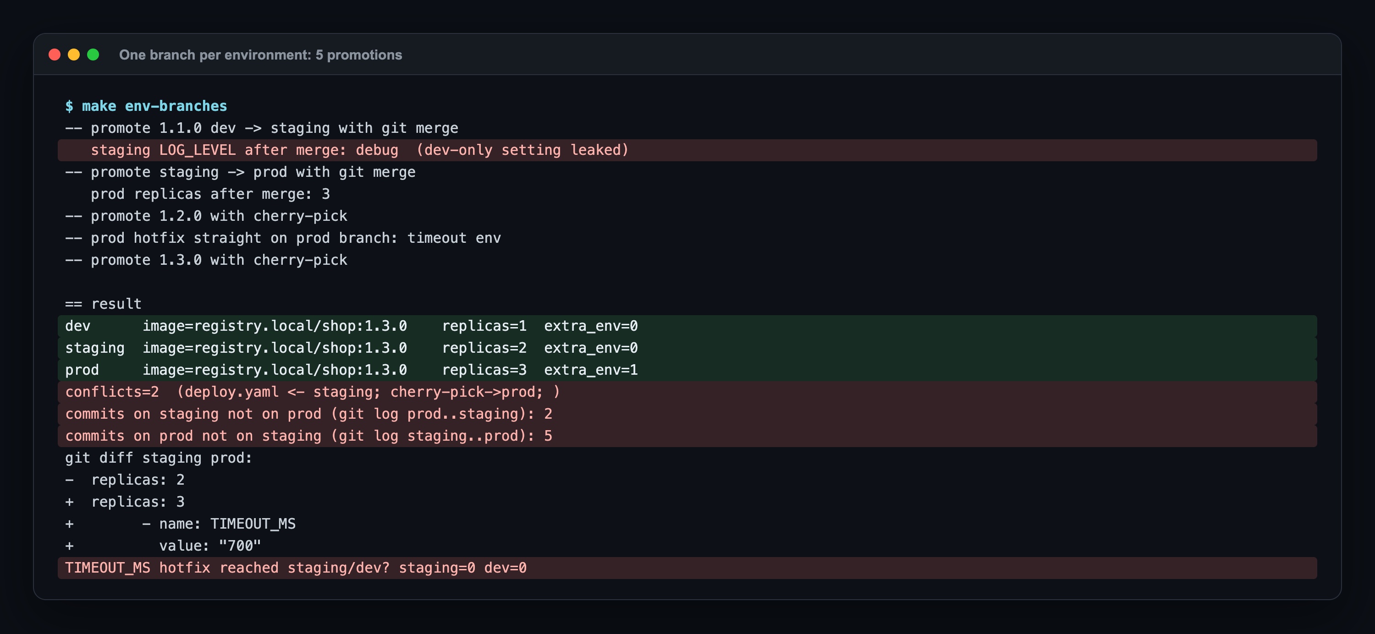Click the 'staging LOG_LEVEL after merge: debug' warning line

(687, 150)
